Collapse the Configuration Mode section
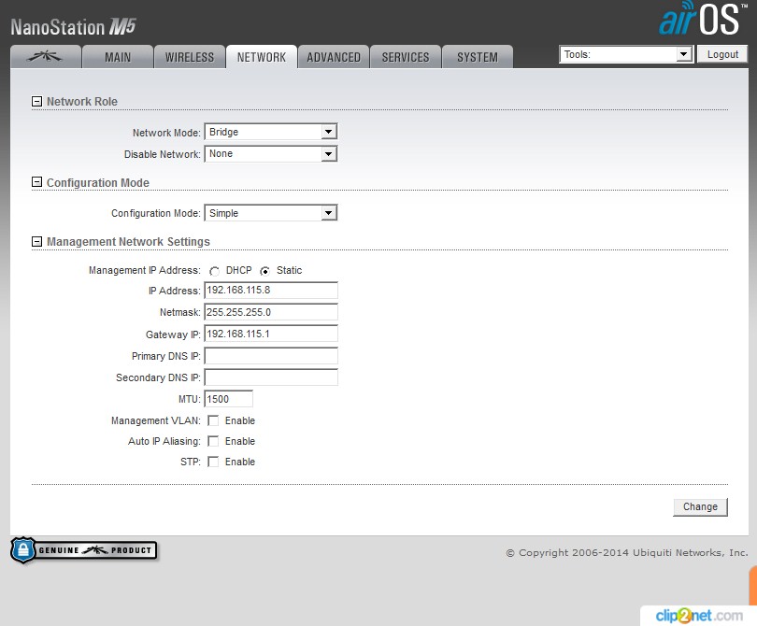This screenshot has height=626, width=757. [x=36, y=182]
